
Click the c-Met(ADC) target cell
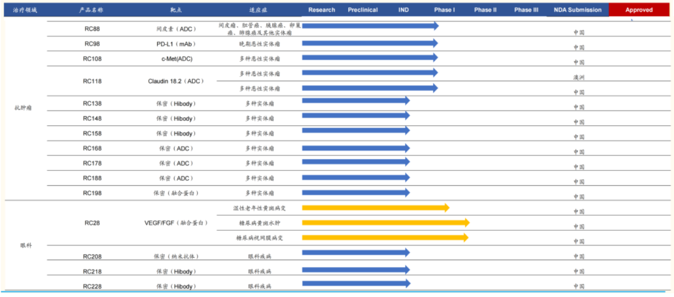pos(175,59)
